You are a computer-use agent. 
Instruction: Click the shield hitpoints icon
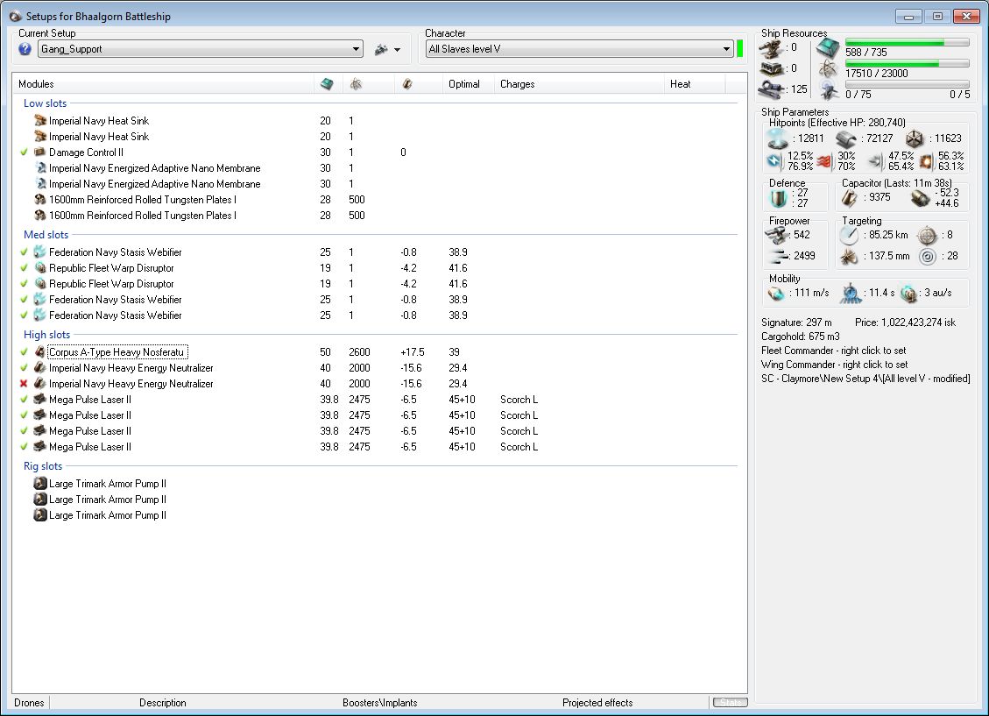coord(778,138)
